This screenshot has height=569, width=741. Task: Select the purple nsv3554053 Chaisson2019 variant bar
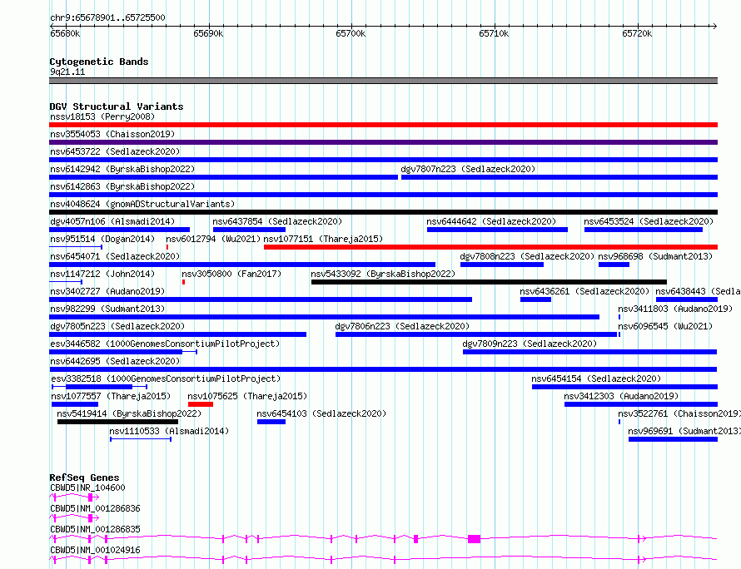click(x=383, y=142)
